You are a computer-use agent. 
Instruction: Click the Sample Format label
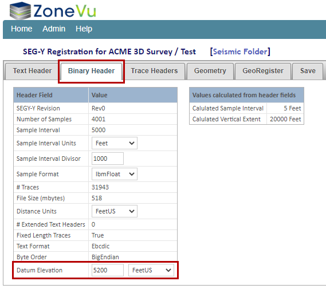click(x=37, y=174)
